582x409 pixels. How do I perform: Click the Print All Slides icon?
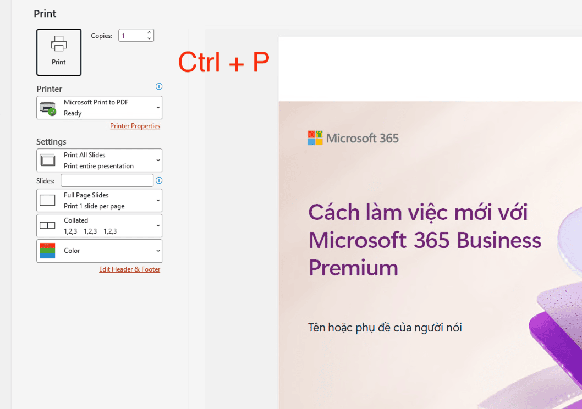pyautogui.click(x=47, y=160)
